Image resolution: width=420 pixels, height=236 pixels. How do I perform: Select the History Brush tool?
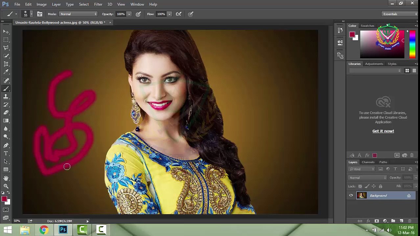coord(6,105)
